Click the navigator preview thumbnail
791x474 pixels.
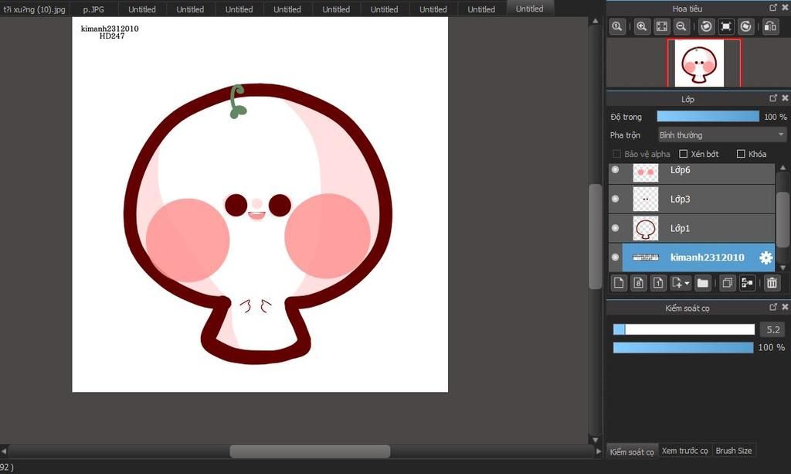tap(698, 63)
